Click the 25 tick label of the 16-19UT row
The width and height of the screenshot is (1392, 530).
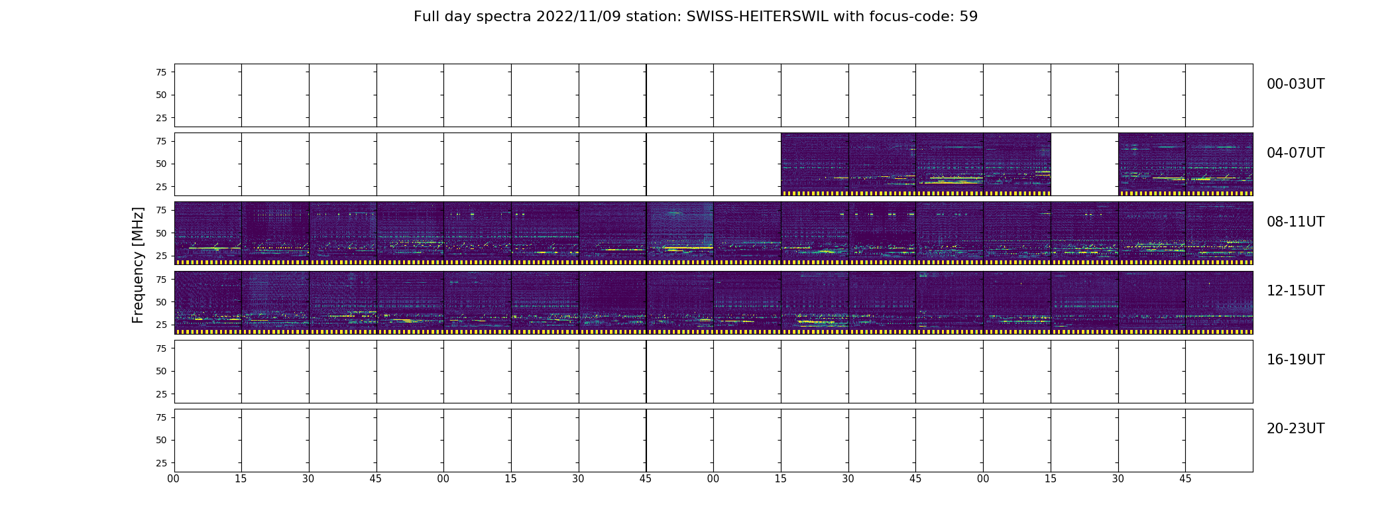(x=161, y=394)
